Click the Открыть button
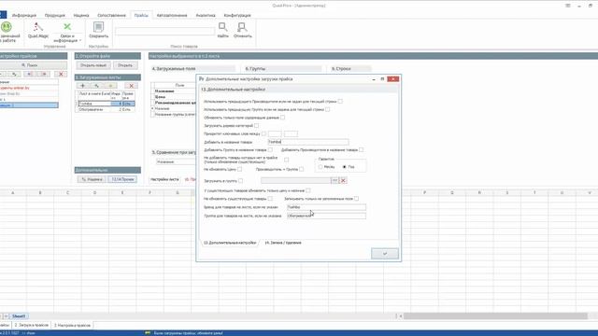The height and width of the screenshot is (336, 598). (124, 65)
